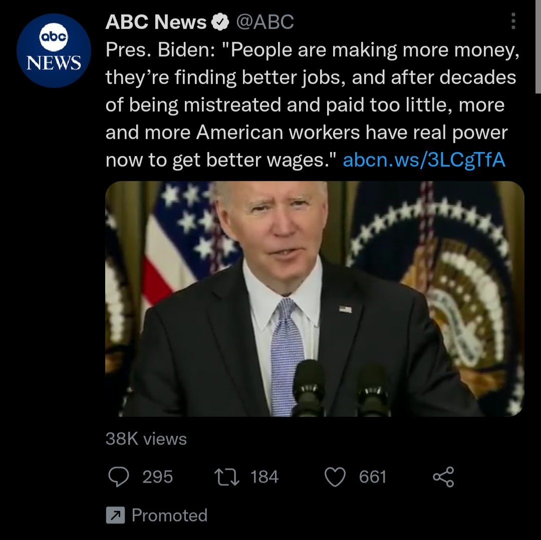Image resolution: width=541 pixels, height=540 pixels.
Task: Click the 184 retweets count
Action: point(264,476)
